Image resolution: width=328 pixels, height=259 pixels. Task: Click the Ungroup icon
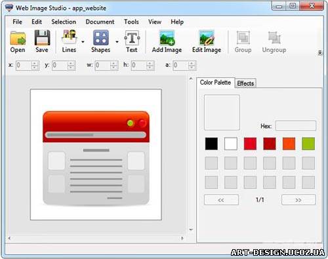tap(274, 37)
